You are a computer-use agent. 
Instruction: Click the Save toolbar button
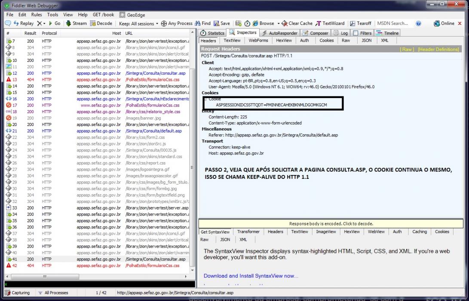pyautogui.click(x=222, y=23)
